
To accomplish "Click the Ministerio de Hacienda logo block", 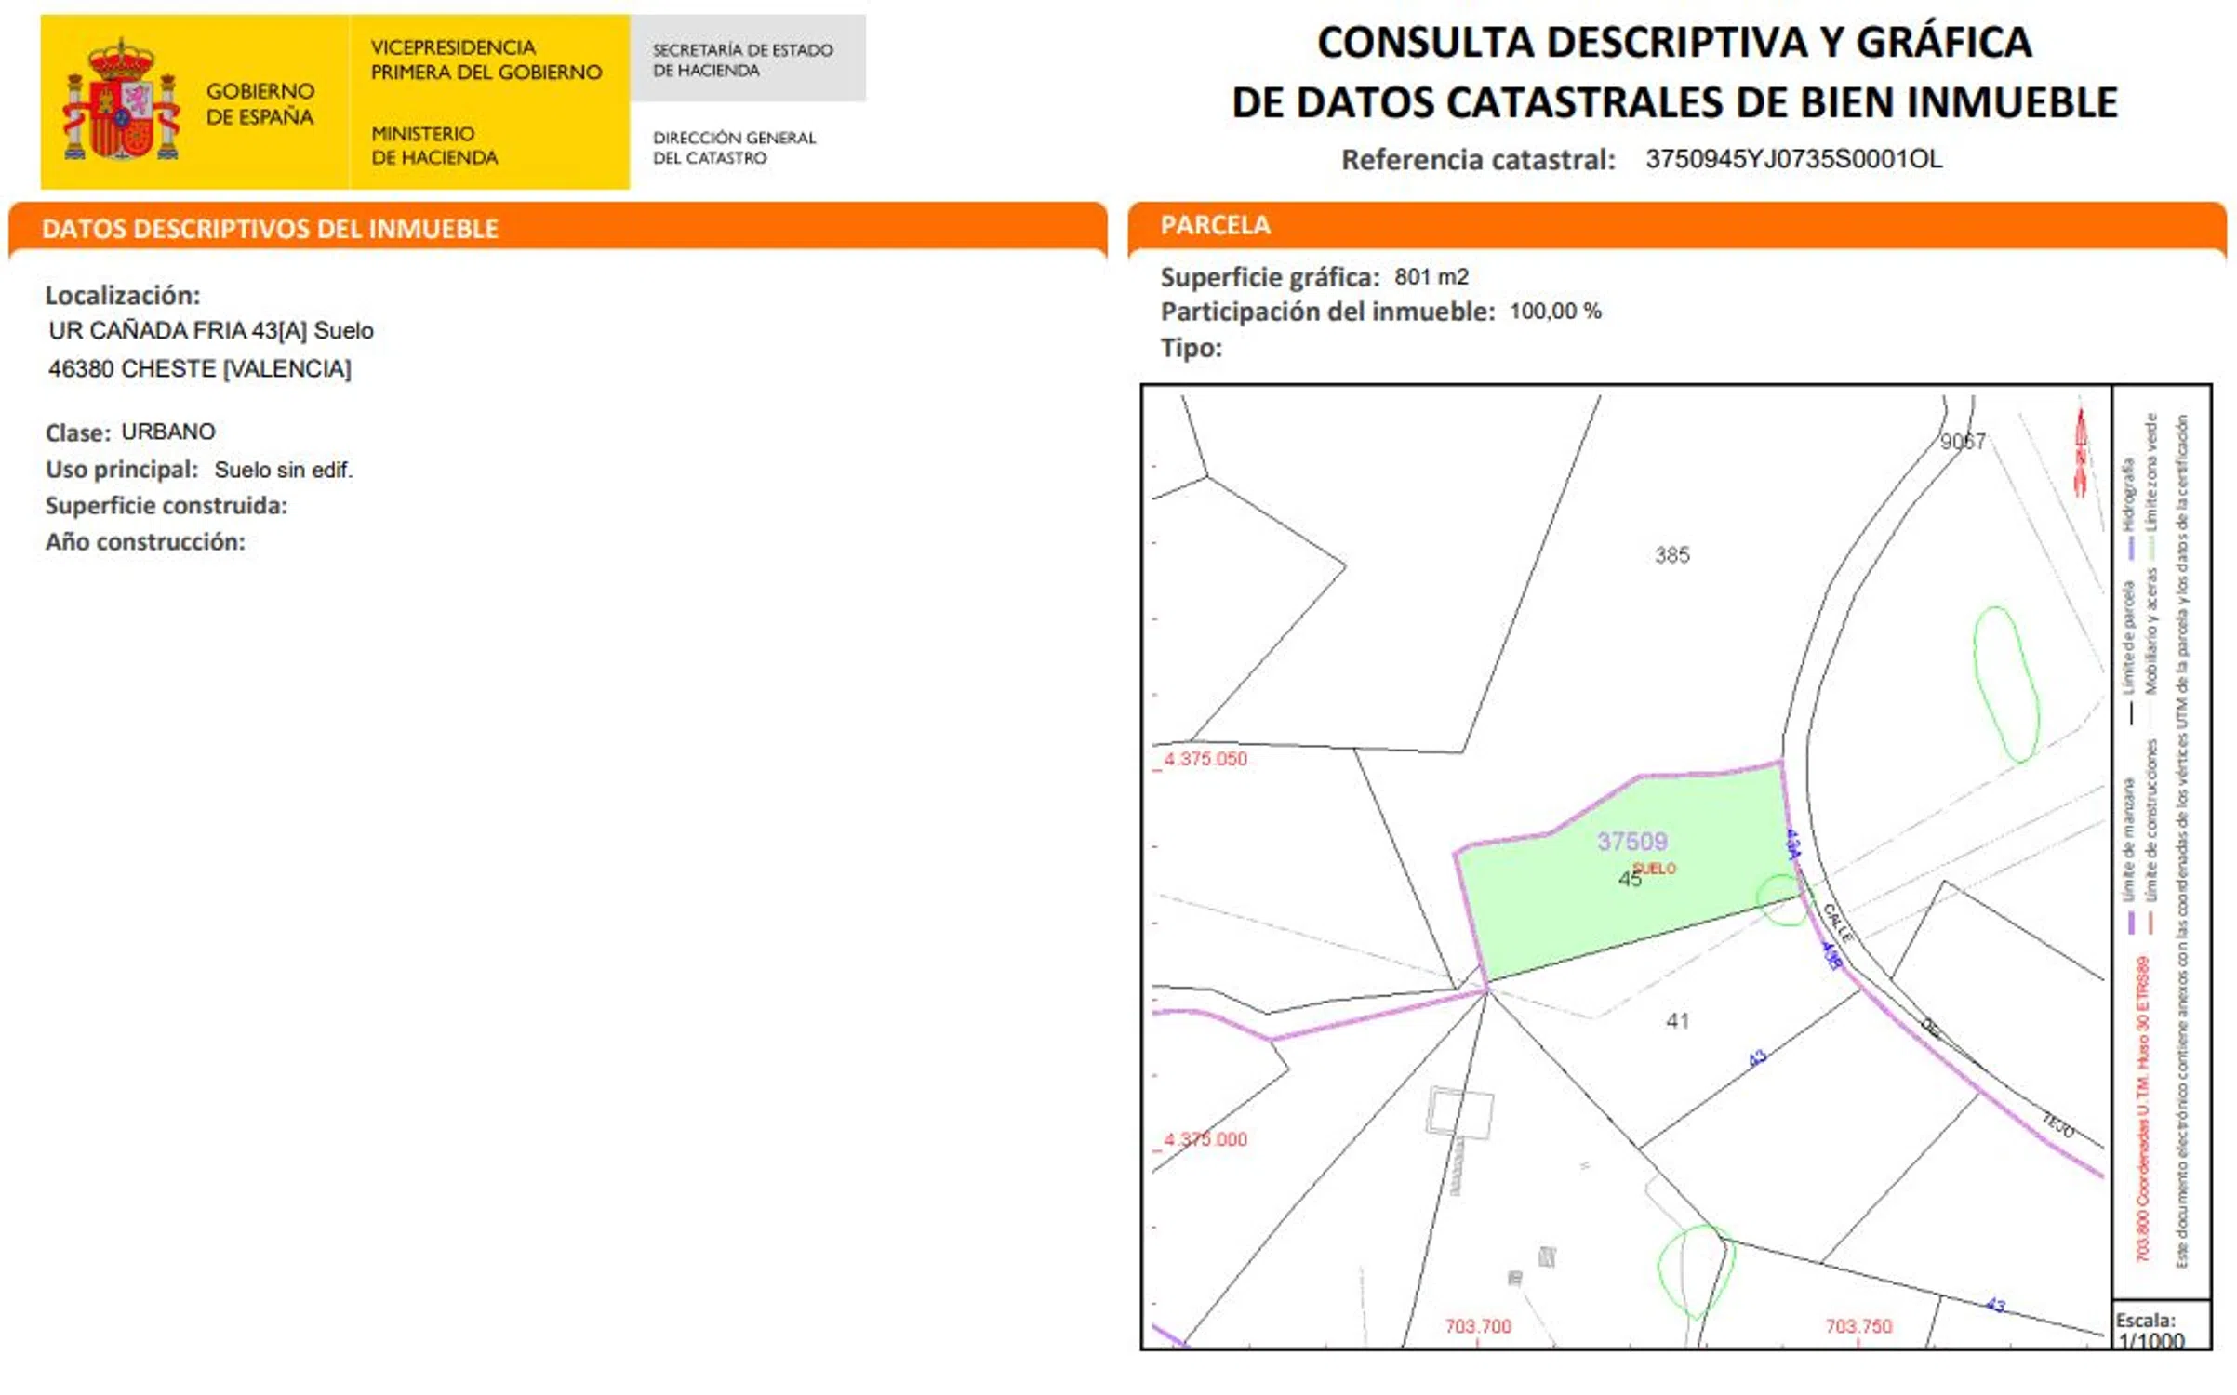I will click(x=433, y=146).
